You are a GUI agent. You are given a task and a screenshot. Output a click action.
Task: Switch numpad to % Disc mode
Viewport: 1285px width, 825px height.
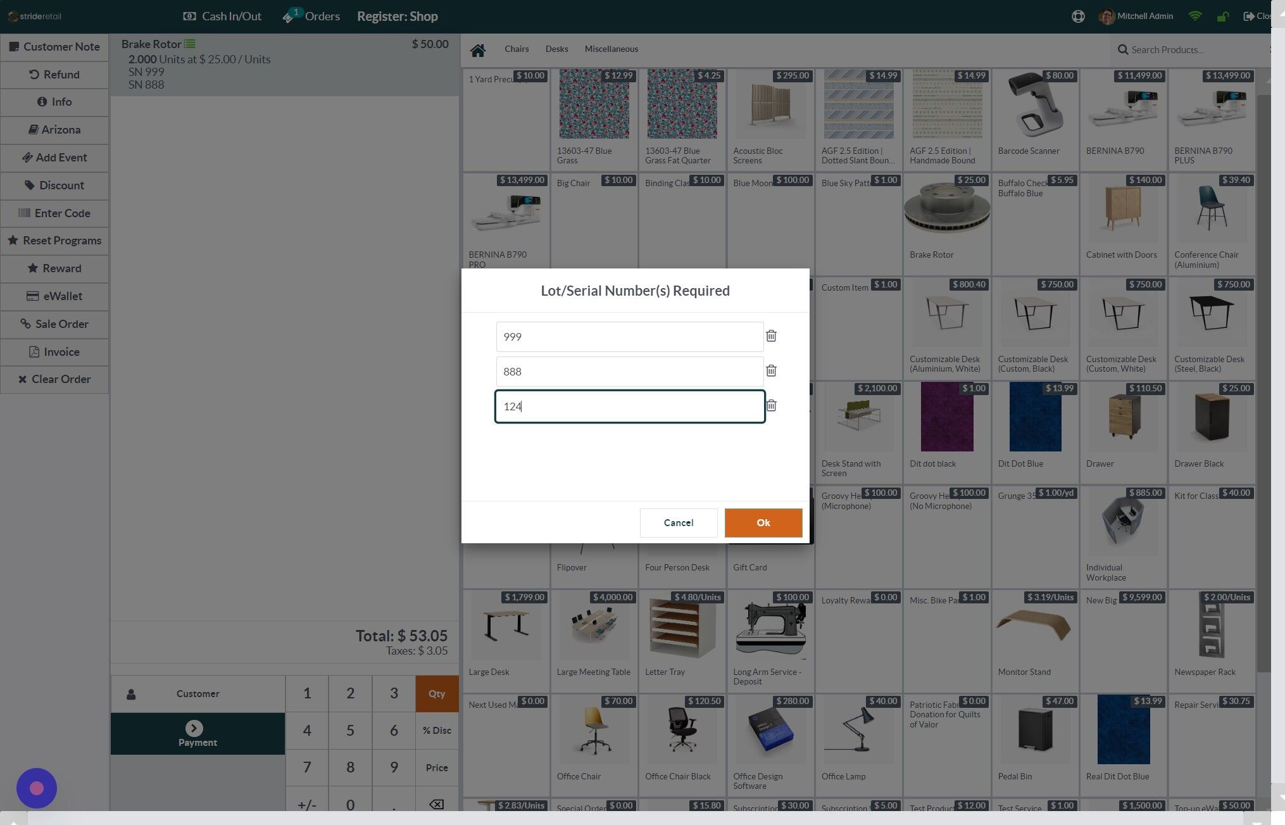(x=437, y=731)
